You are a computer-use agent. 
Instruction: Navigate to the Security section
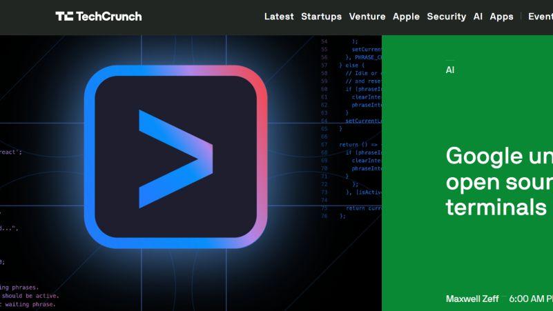click(447, 17)
